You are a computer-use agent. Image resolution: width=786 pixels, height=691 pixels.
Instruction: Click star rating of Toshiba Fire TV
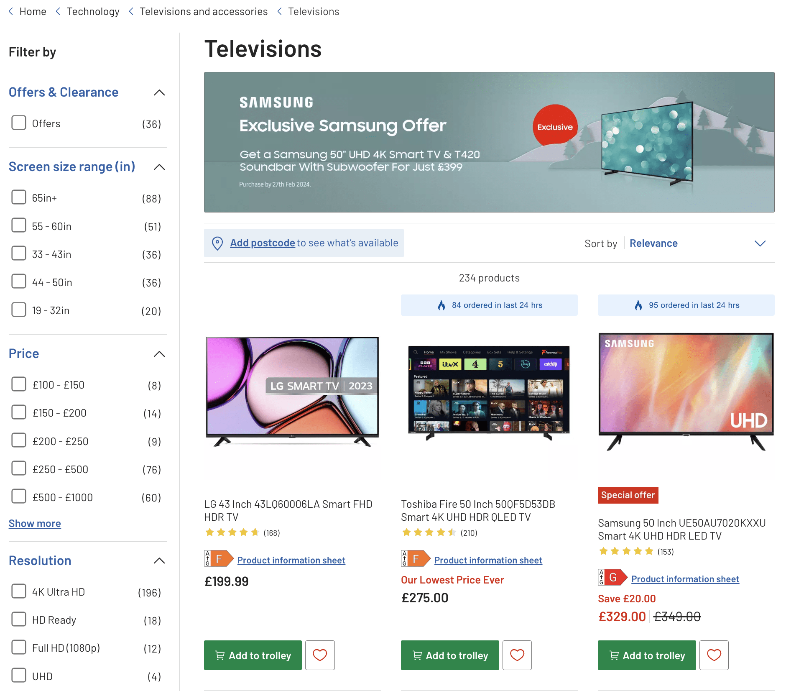429,532
